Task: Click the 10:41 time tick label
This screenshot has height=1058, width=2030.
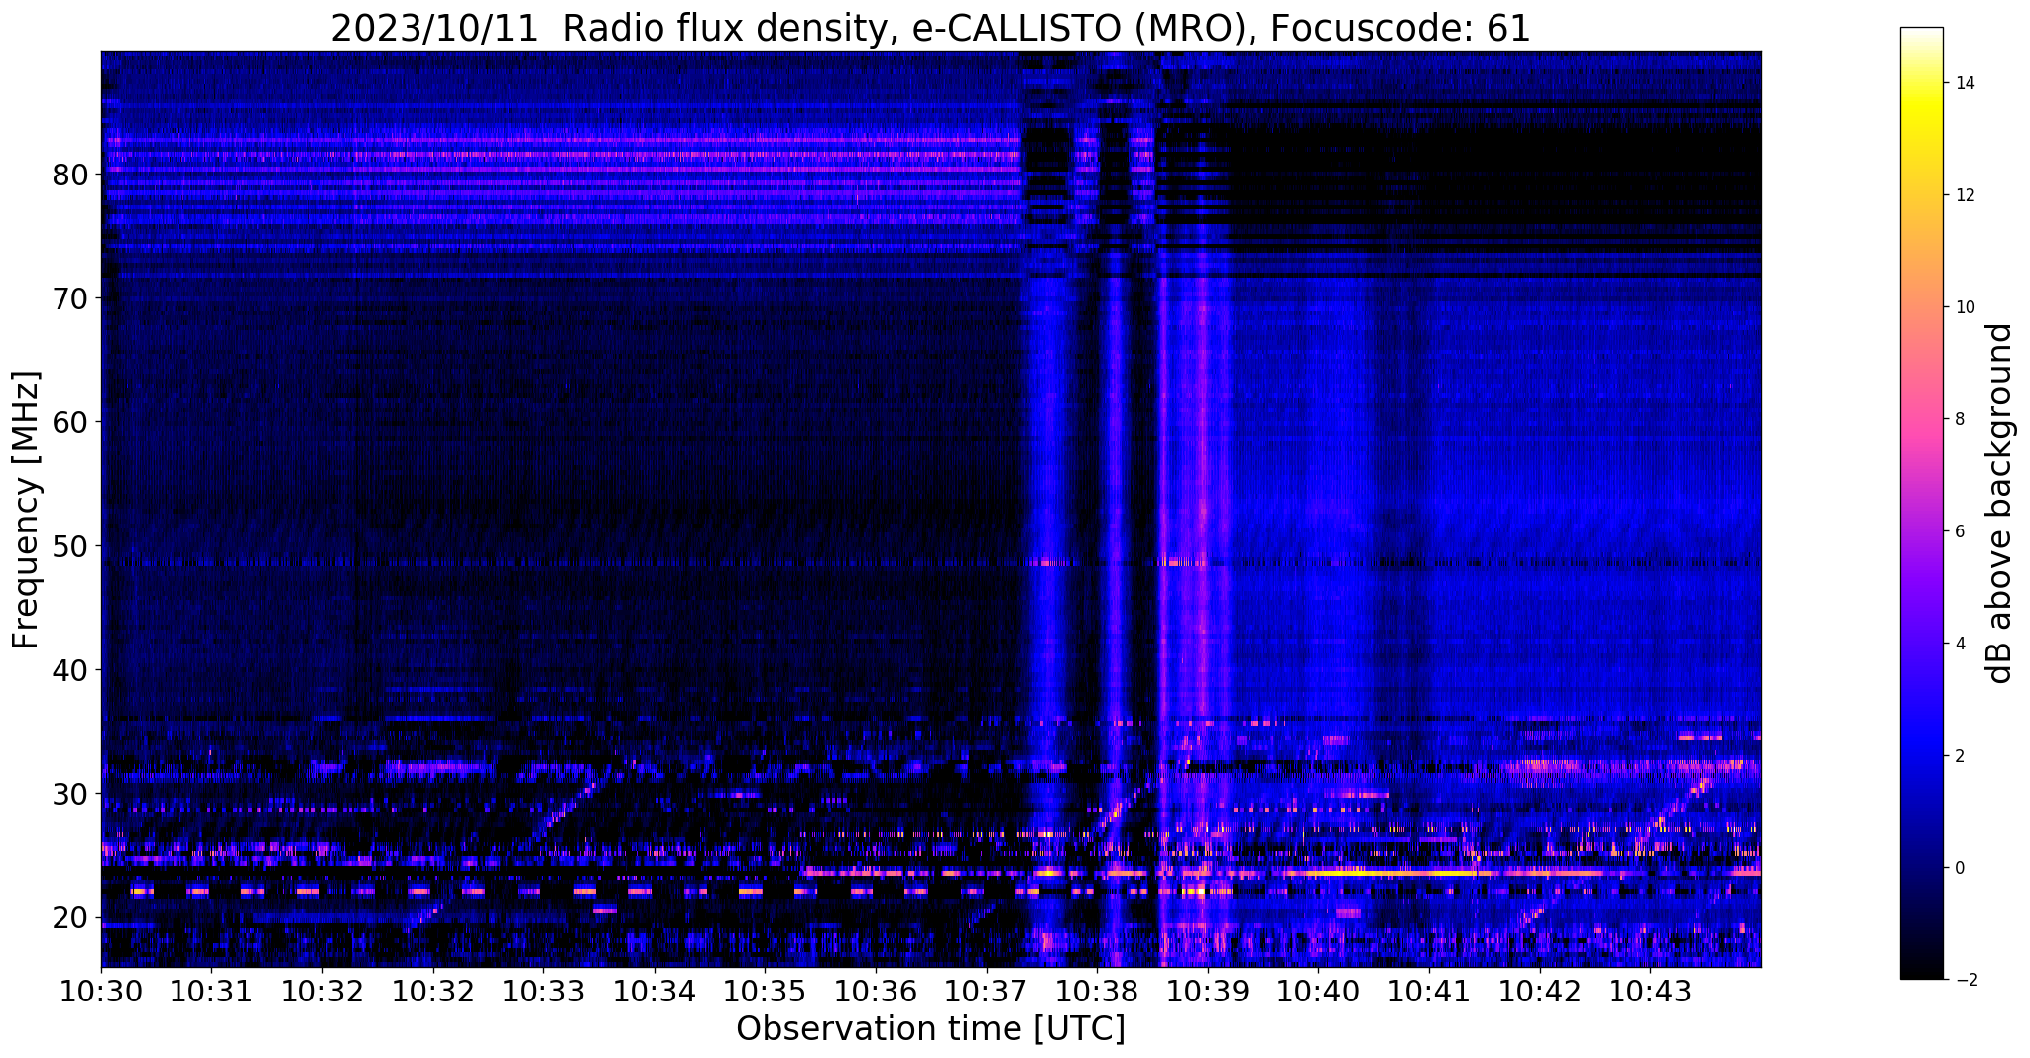Action: (1427, 991)
